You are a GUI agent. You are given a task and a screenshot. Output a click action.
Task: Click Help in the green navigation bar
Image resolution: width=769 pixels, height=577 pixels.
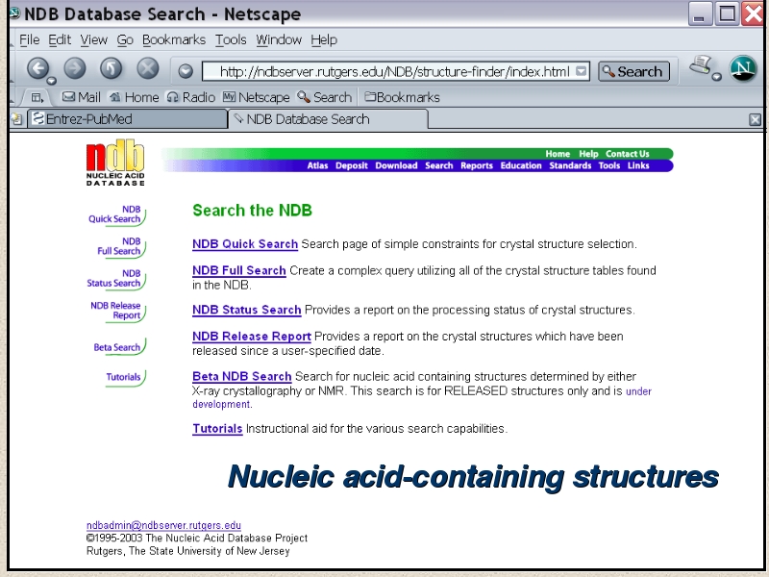(x=588, y=154)
